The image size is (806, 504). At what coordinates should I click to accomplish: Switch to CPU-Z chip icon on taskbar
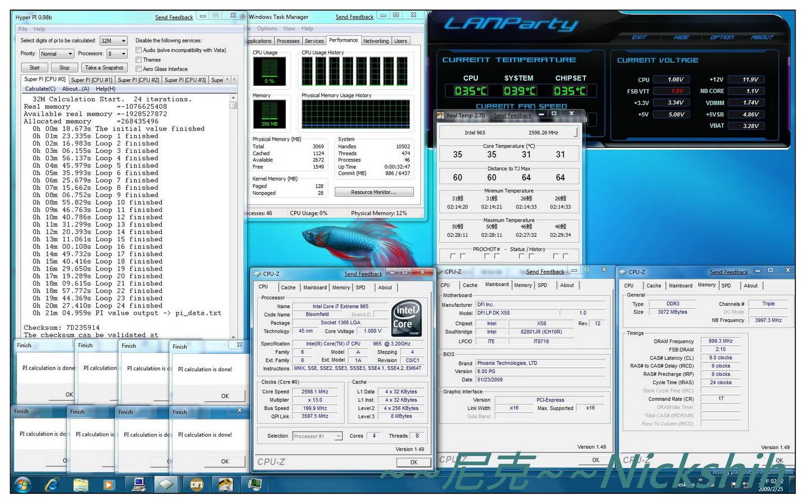pos(167,484)
